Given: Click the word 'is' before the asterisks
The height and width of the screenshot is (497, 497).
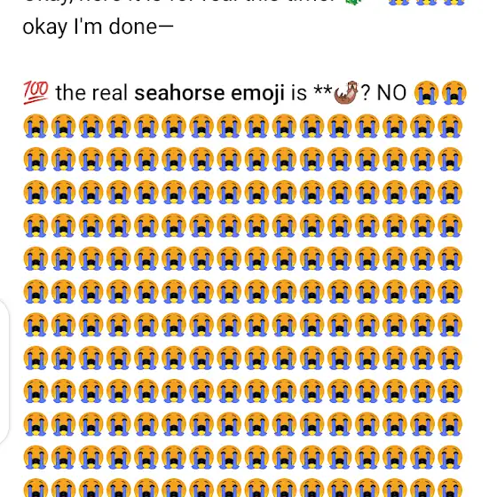Looking at the screenshot, I should 299,93.
